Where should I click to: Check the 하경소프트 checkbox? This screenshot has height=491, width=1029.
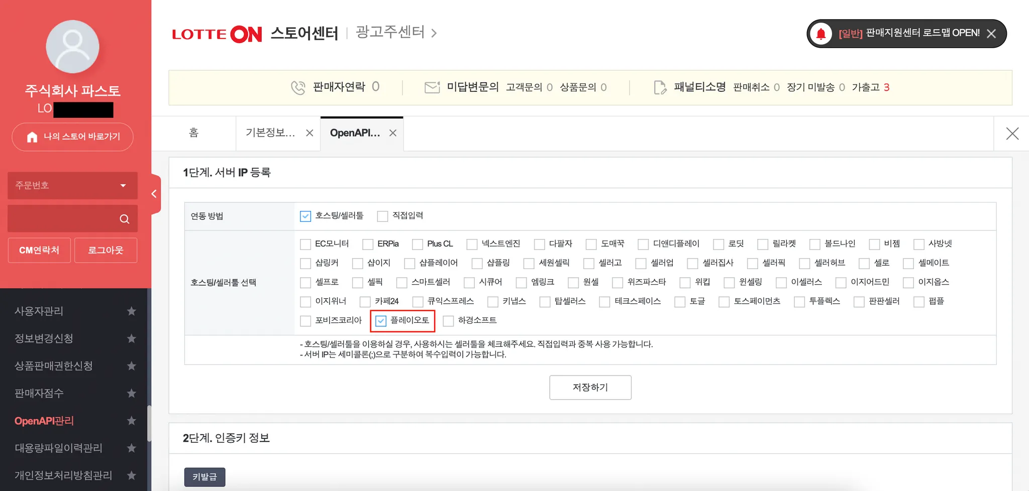[x=449, y=321]
